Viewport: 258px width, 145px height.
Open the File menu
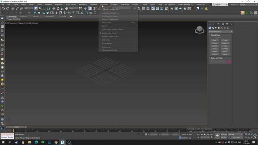point(3,4)
